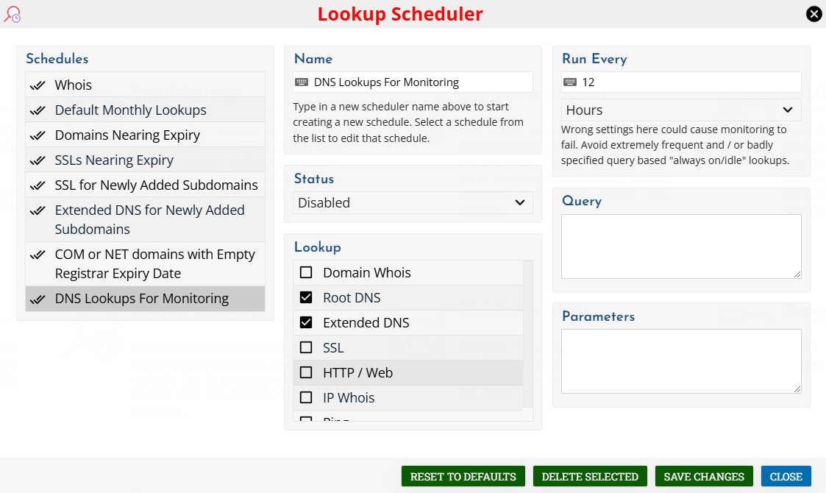Enable the HTTP / Web lookup checkbox

[306, 373]
